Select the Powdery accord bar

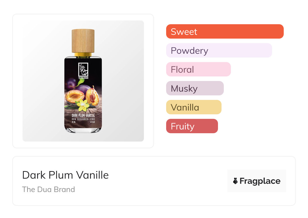pos(219,50)
